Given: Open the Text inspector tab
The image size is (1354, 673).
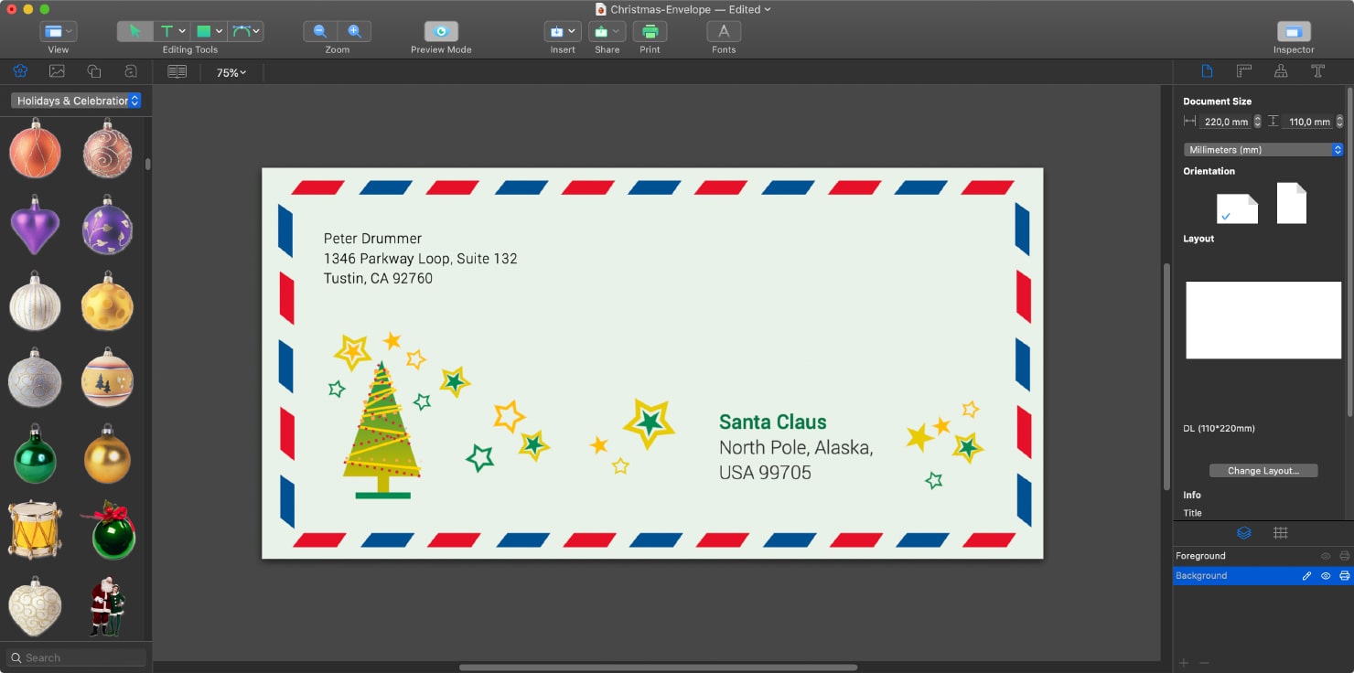Looking at the screenshot, I should [x=1318, y=70].
